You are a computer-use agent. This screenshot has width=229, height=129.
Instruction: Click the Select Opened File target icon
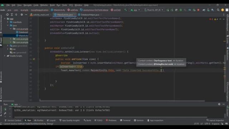(7, 15)
